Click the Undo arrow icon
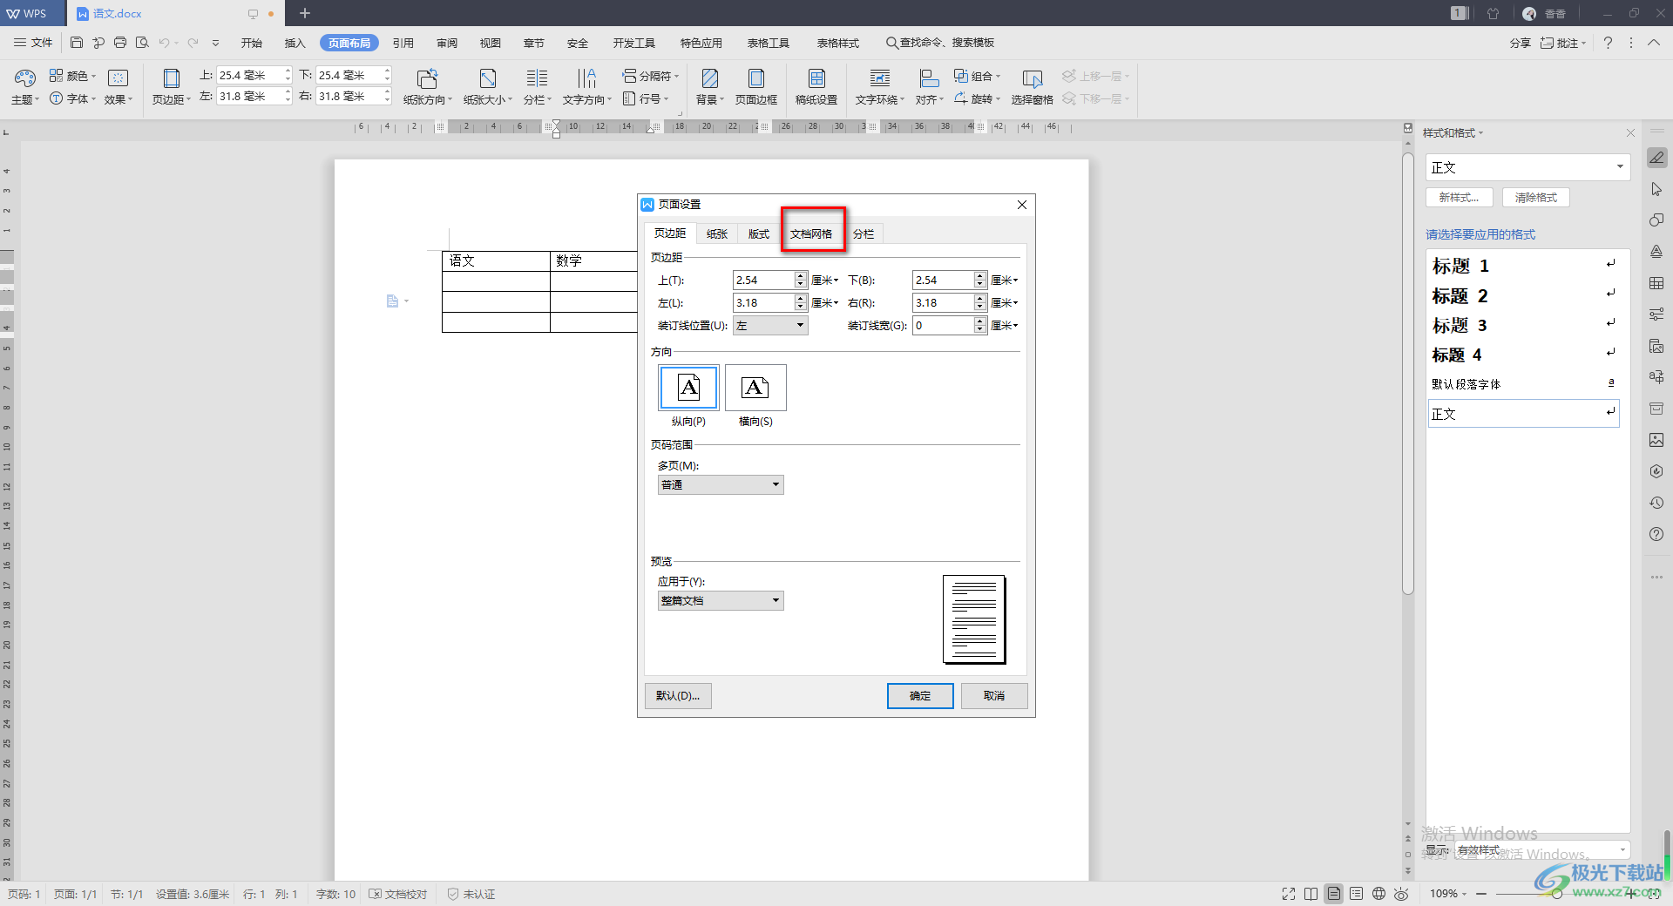 click(x=164, y=43)
